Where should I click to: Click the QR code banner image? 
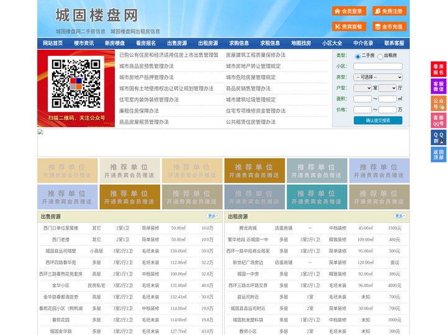click(76, 88)
